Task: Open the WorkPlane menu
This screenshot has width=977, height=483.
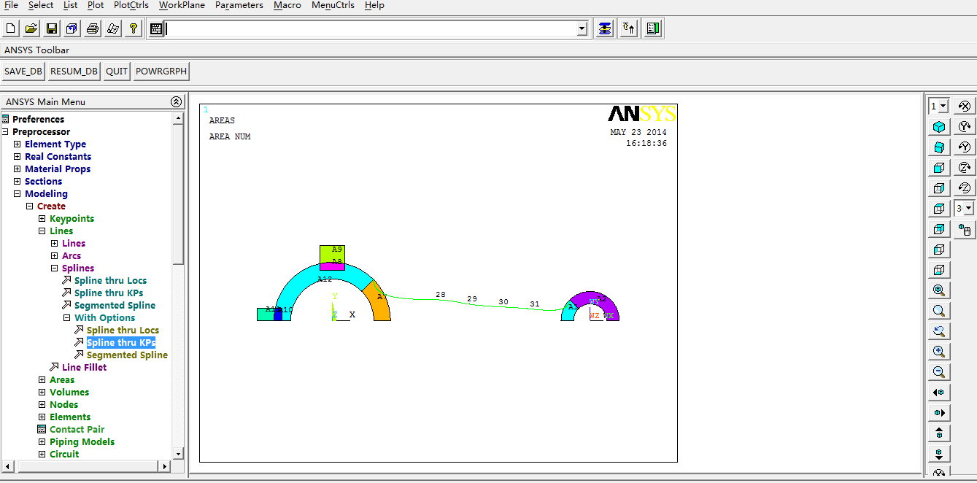Action: (x=182, y=5)
